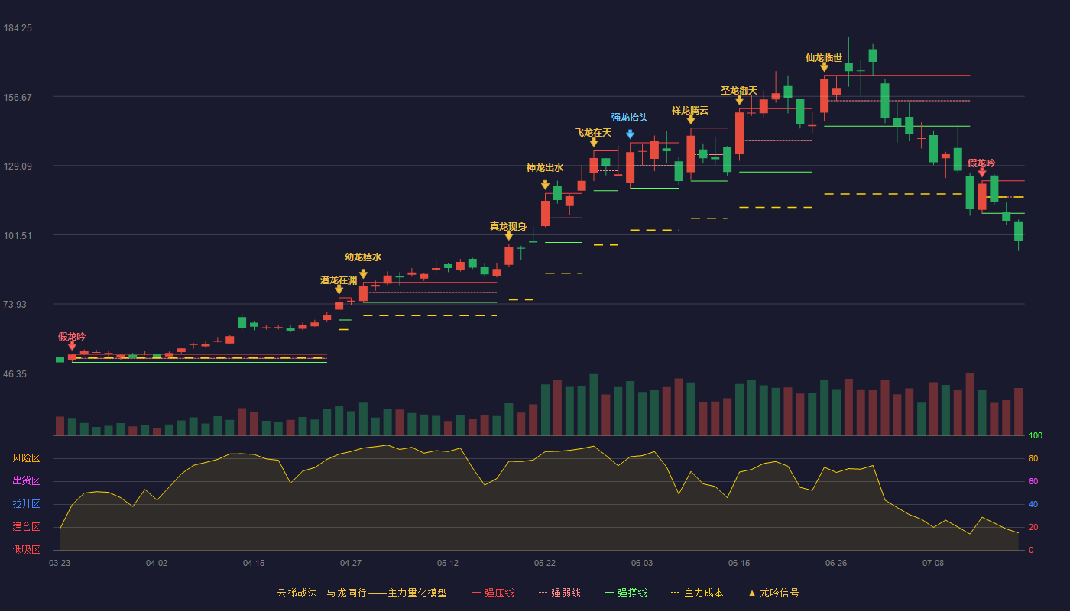Click the 184.25 price axis label
1070x611 pixels.
click(18, 28)
